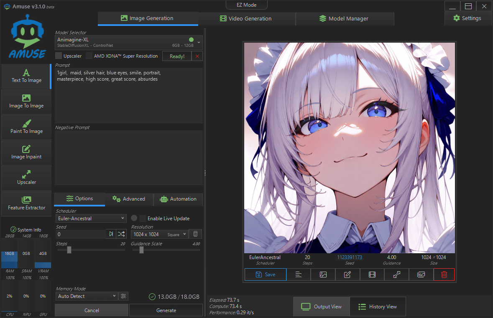Image resolution: width=493 pixels, height=318 pixels.
Task: Click into the Negative Prompt box
Action: [x=129, y=158]
